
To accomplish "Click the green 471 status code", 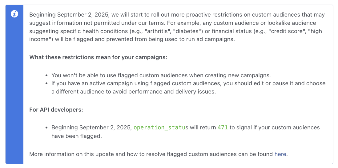I will (223, 128).
